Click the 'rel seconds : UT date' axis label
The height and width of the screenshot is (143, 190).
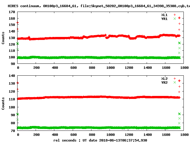pos(100,140)
